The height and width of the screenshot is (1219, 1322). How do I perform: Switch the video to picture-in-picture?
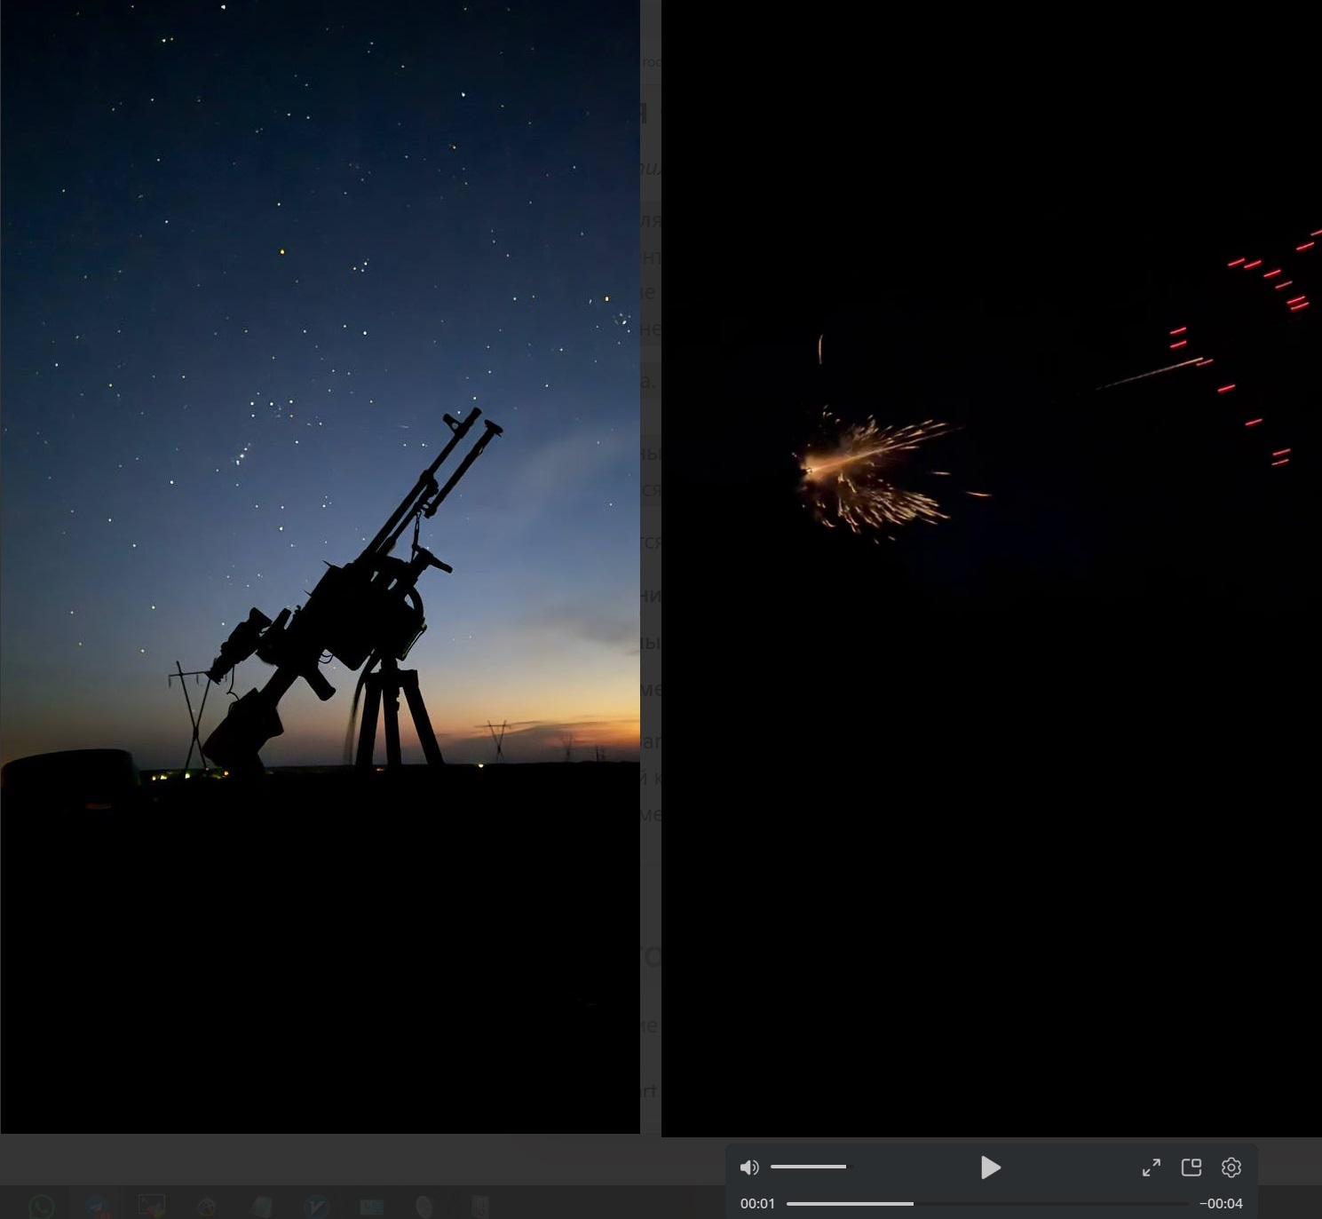1191,1168
